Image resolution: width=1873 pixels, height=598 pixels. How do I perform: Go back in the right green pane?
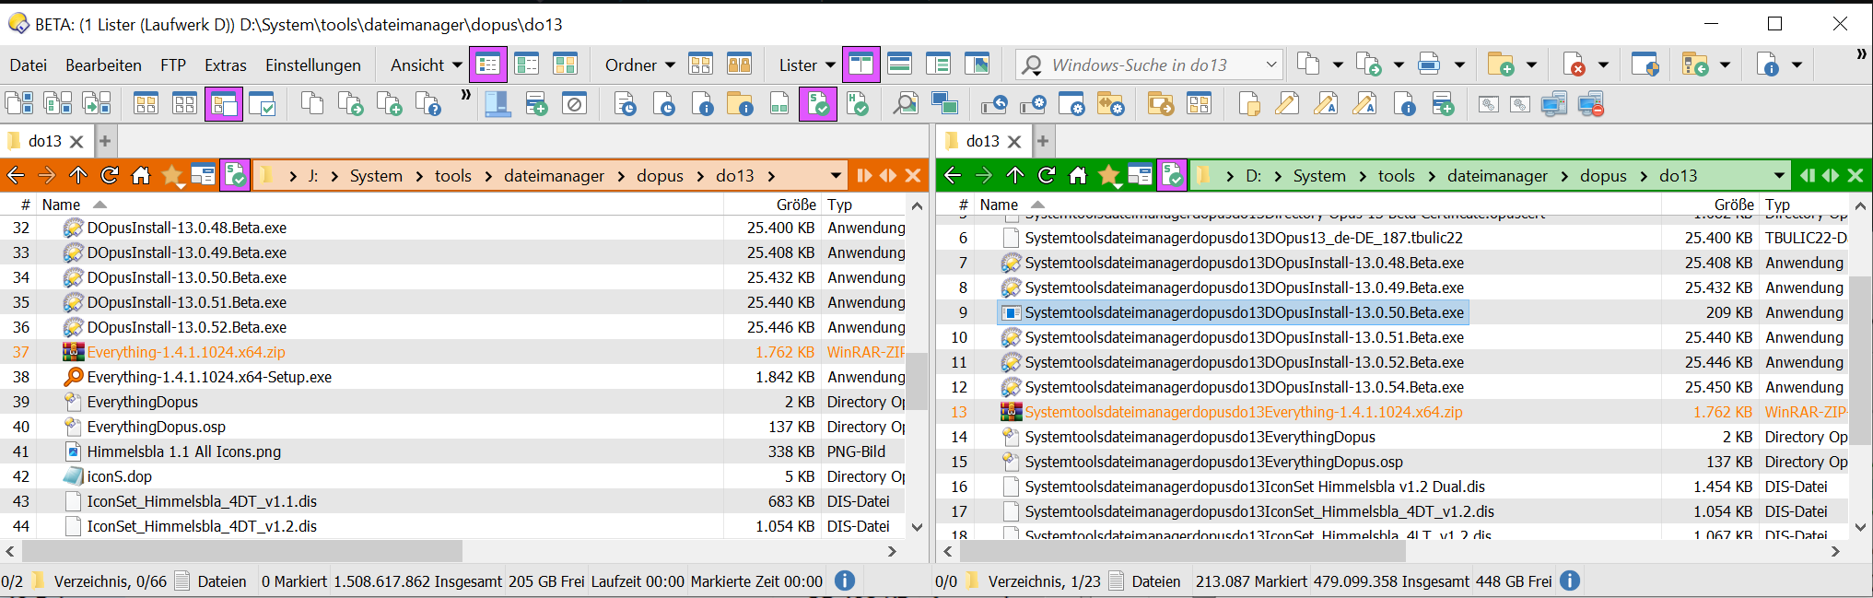pyautogui.click(x=953, y=175)
